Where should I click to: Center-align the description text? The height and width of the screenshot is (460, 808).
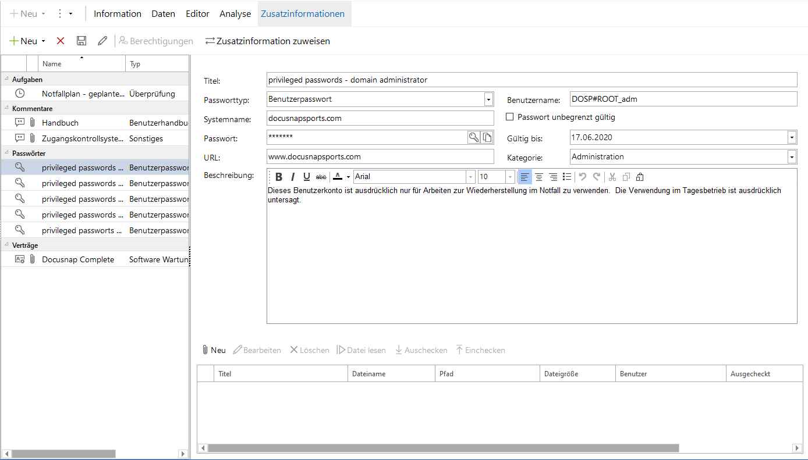[x=539, y=177]
